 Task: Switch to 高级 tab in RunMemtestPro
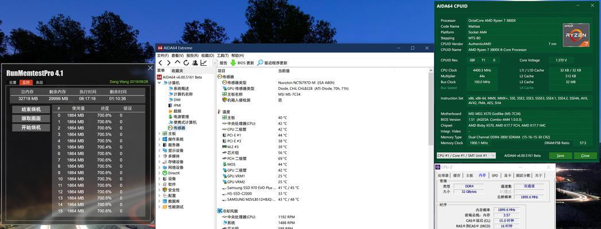point(40,82)
